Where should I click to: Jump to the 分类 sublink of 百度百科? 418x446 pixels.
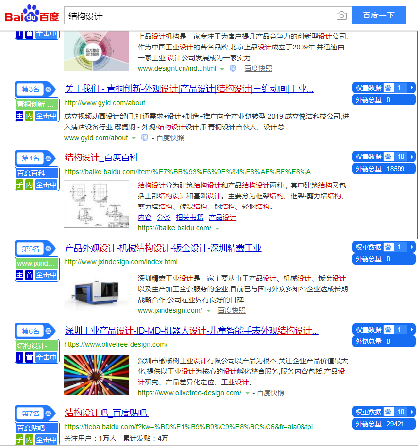[x=164, y=218]
